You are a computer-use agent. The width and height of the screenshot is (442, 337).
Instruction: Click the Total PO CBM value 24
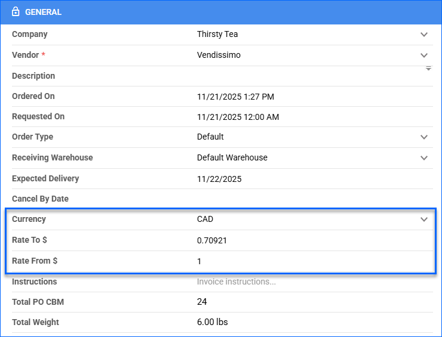pyautogui.click(x=202, y=302)
